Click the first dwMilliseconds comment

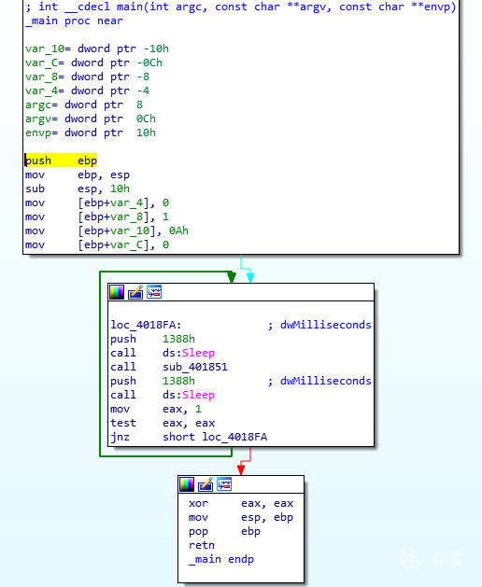(319, 325)
